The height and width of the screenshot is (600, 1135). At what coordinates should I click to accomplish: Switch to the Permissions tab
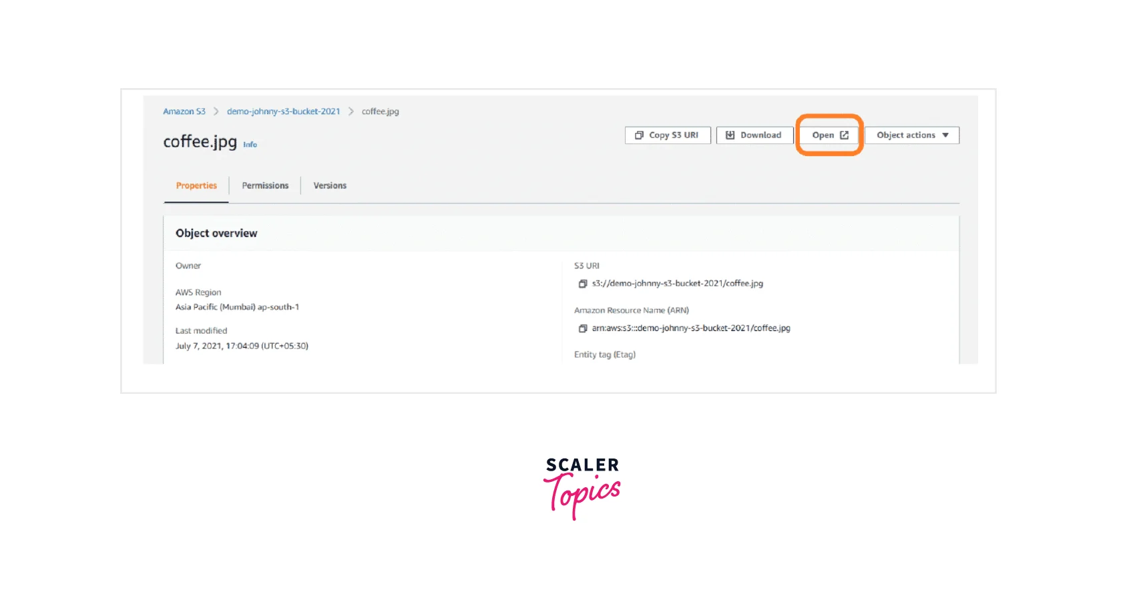(265, 186)
